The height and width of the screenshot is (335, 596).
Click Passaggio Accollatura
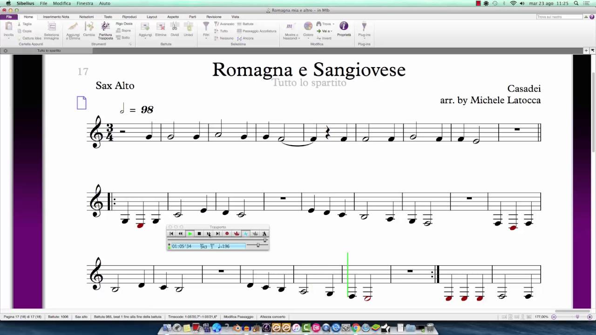point(257,31)
